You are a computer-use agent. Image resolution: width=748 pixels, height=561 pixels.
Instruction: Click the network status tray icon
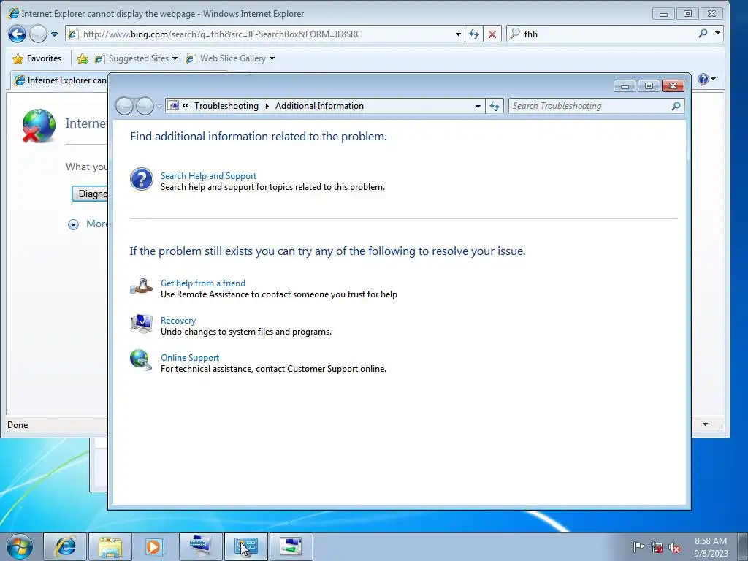pos(657,547)
